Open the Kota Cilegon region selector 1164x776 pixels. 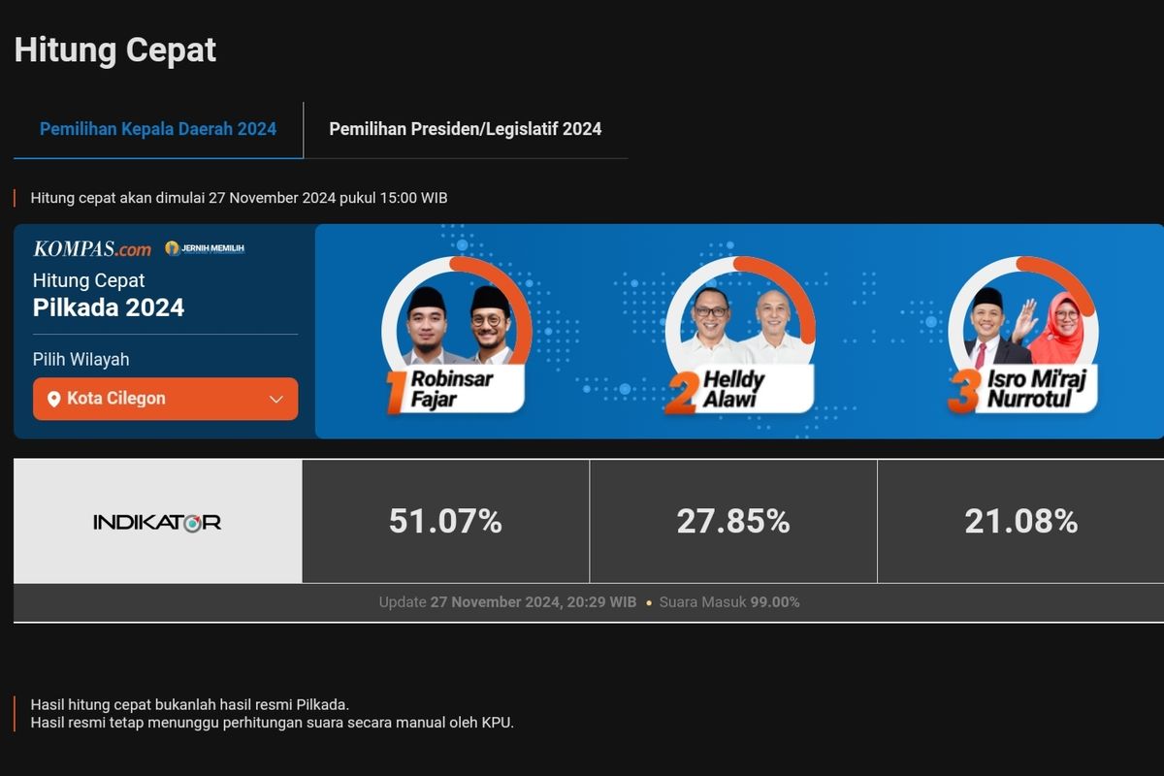click(165, 399)
